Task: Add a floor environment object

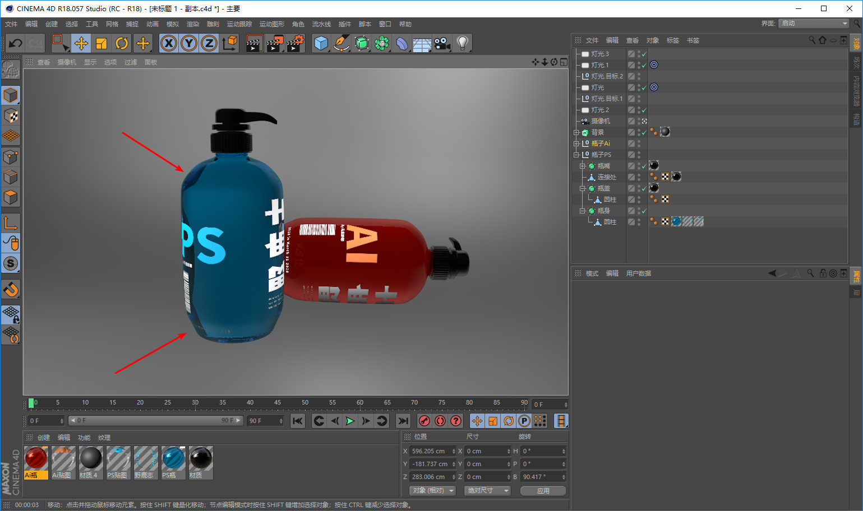Action: tap(422, 43)
